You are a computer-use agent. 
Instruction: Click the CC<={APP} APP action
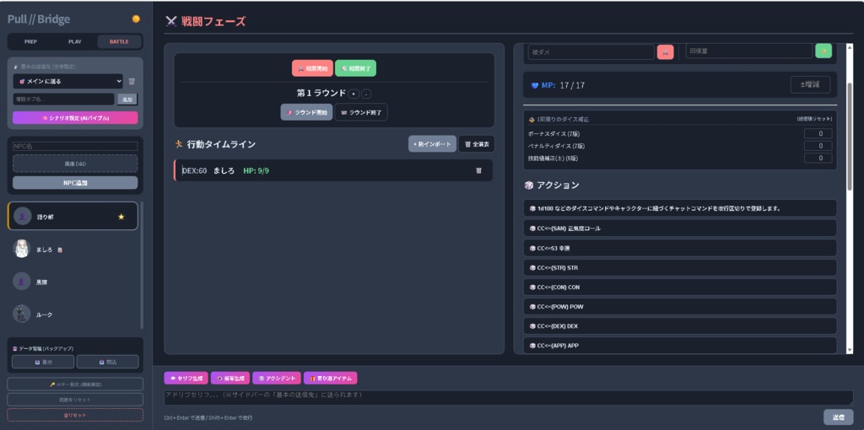tap(680, 345)
